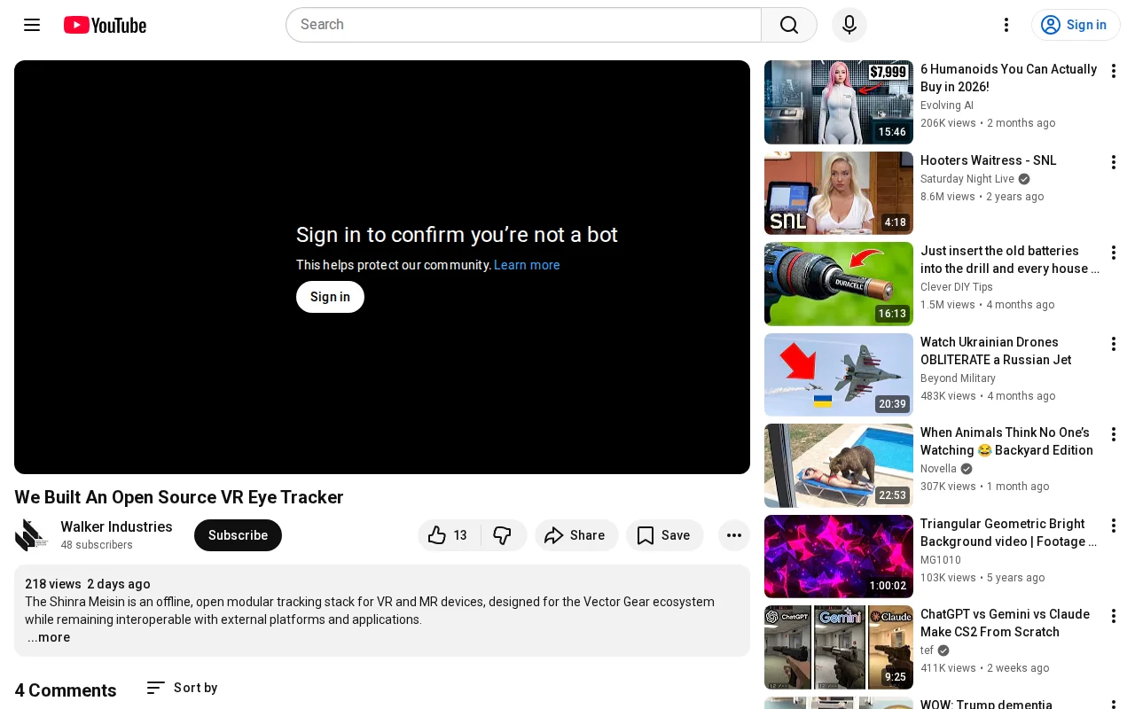
Task: Open title 'Hooters Waitress - SNL'
Action: (x=989, y=160)
